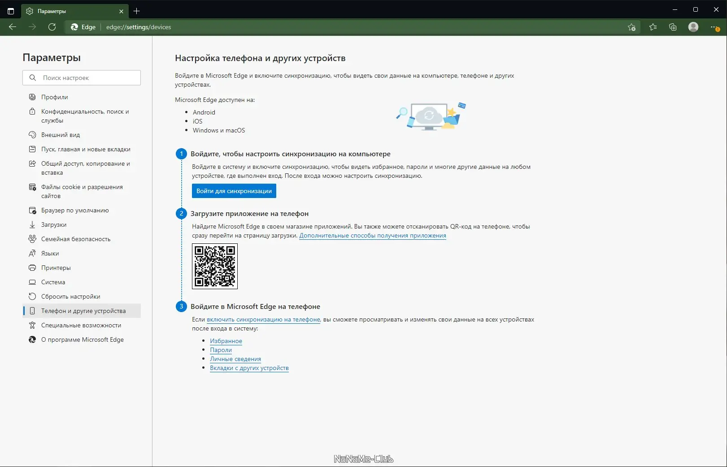This screenshot has height=467, width=727.
Task: Select Телефон и другие устройства in sidebar
Action: coord(82,311)
